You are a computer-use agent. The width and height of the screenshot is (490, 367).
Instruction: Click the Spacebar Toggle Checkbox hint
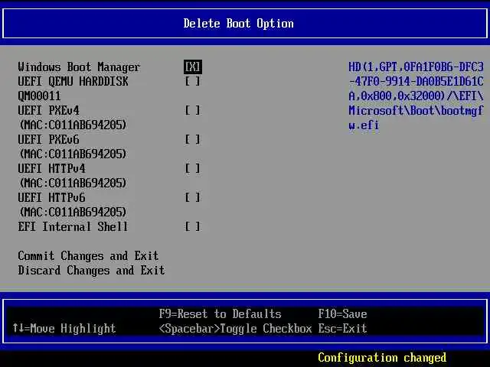(235, 329)
